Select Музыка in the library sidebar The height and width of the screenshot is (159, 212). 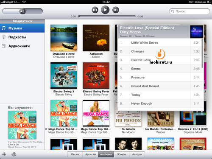tap(22, 28)
